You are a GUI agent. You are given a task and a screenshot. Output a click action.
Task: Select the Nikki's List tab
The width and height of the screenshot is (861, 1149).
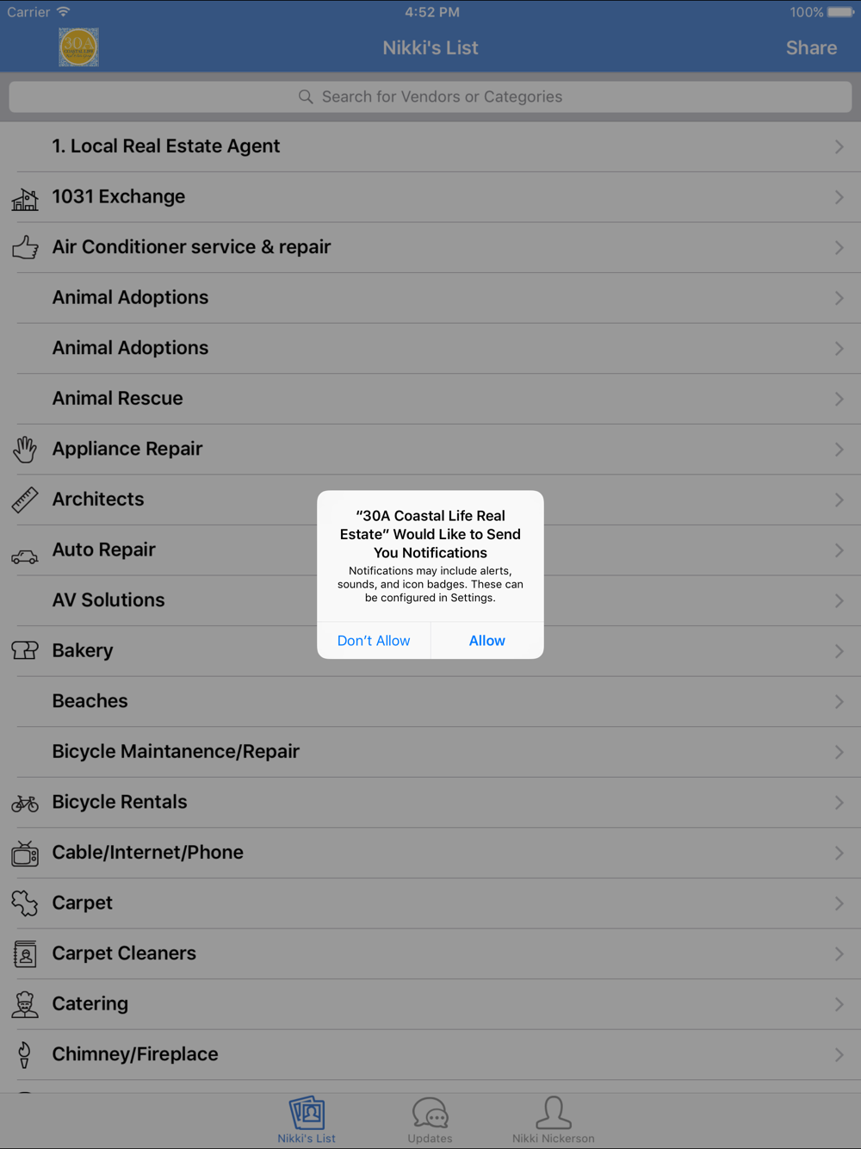click(307, 1120)
